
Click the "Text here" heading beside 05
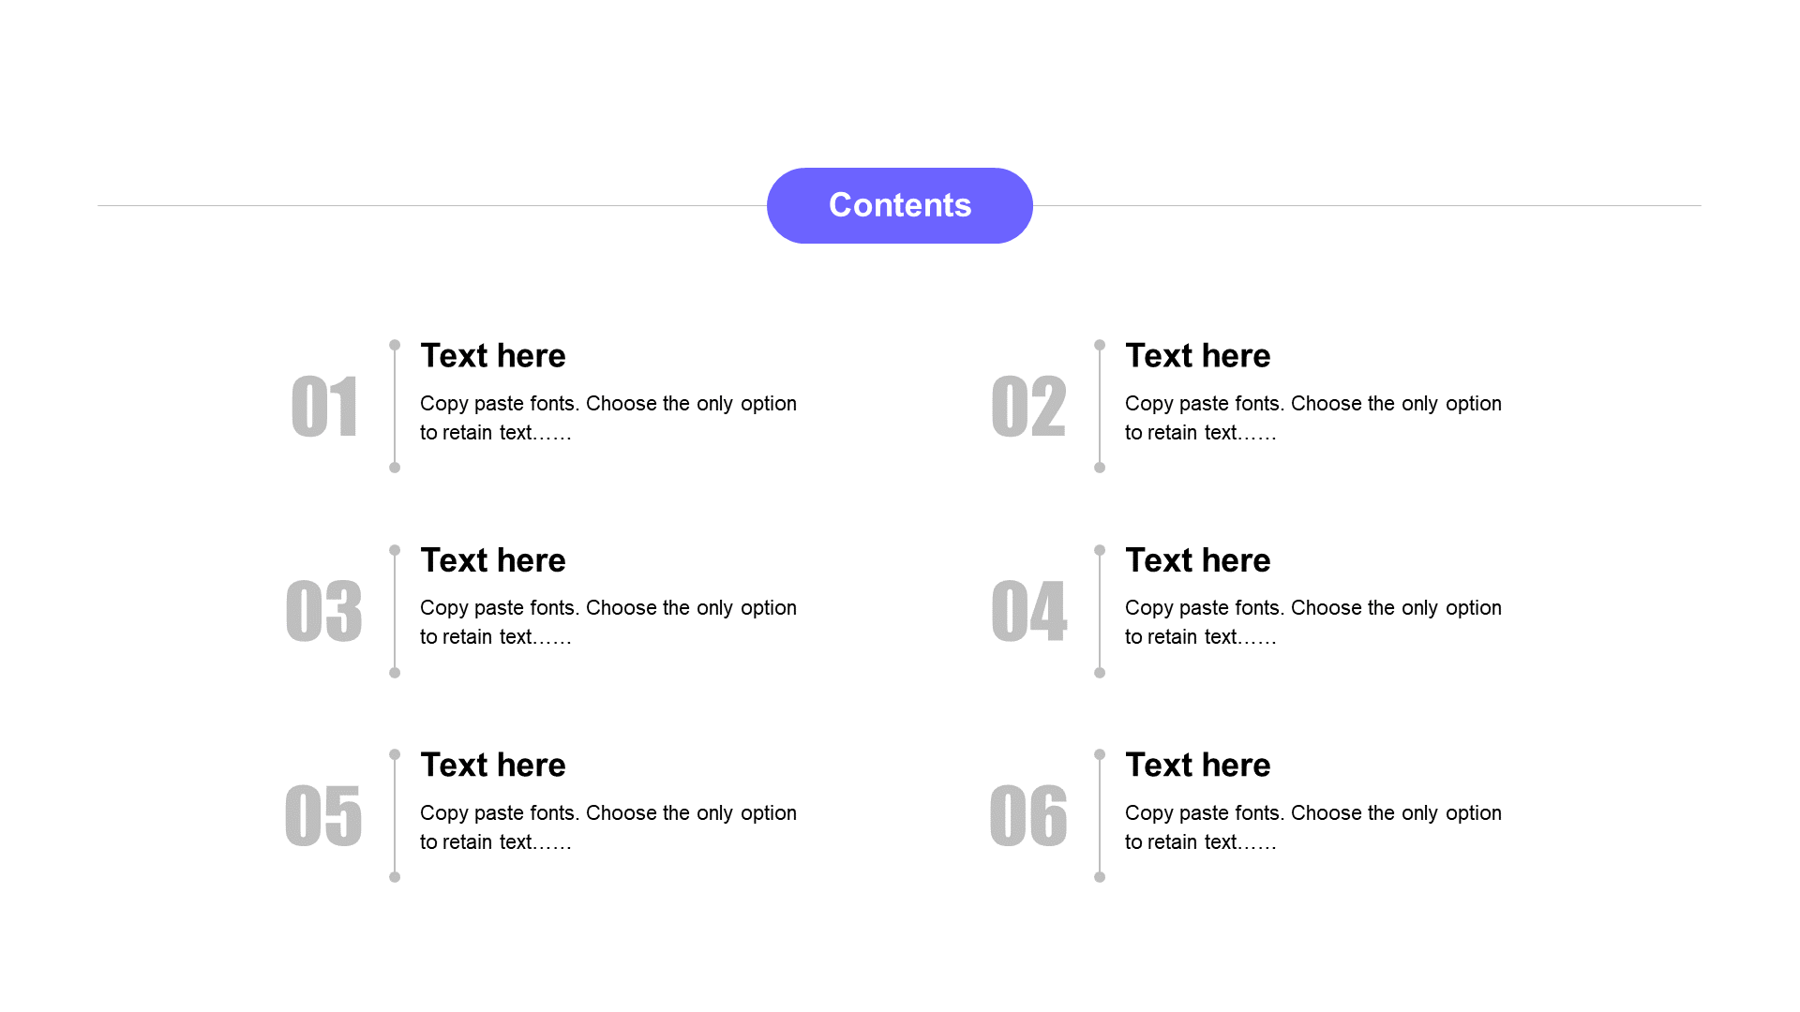(x=493, y=765)
